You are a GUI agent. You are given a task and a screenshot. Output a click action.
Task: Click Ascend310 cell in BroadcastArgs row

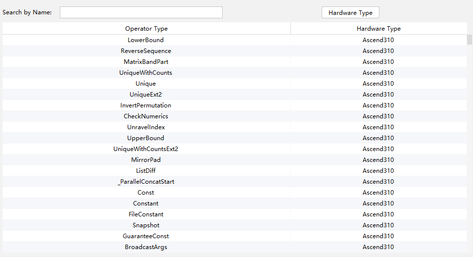(378, 247)
